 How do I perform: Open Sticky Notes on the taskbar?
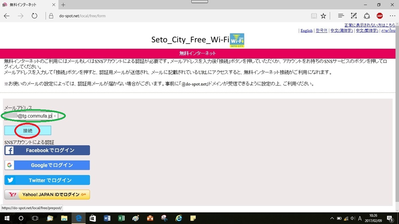pyautogui.click(x=193, y=218)
